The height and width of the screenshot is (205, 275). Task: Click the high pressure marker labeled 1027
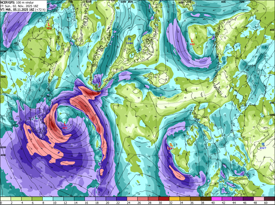pos(263,146)
